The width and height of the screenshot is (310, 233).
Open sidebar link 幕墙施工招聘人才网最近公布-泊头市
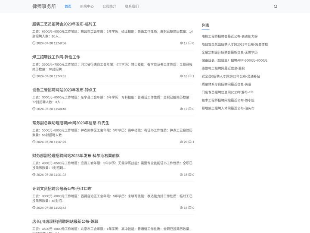click(228, 108)
